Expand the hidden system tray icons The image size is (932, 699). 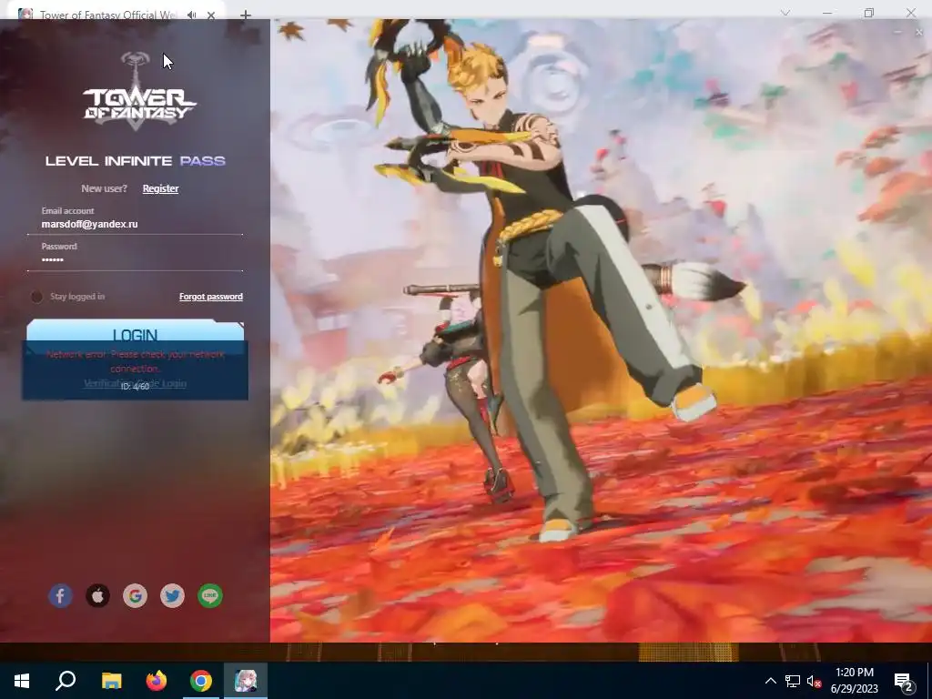pos(770,681)
